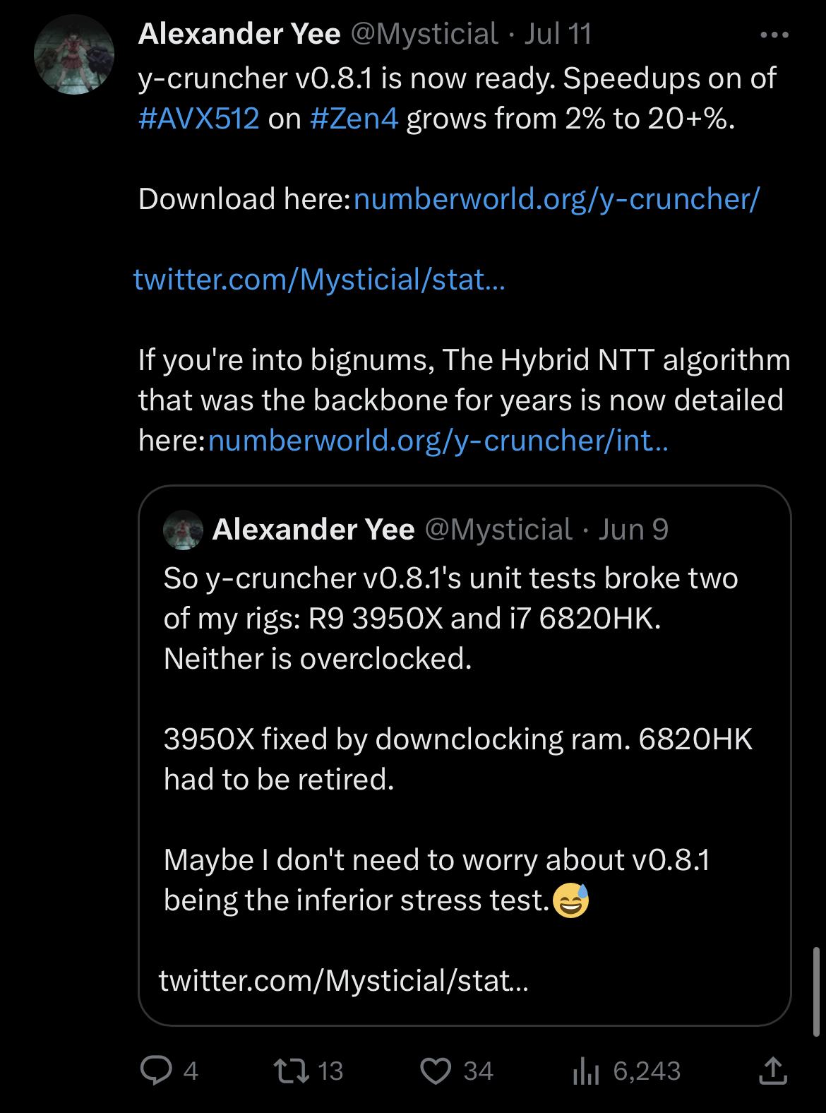The height and width of the screenshot is (1113, 826).
Task: Click Alexander Yee name in quoted tweet
Action: [313, 529]
